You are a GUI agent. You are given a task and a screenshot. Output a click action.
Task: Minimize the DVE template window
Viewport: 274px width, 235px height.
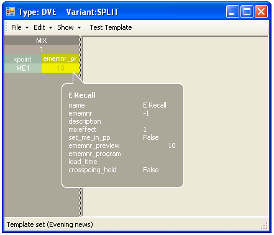tap(232, 12)
